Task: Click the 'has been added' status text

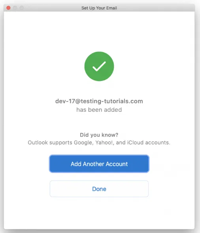Action: point(99,110)
